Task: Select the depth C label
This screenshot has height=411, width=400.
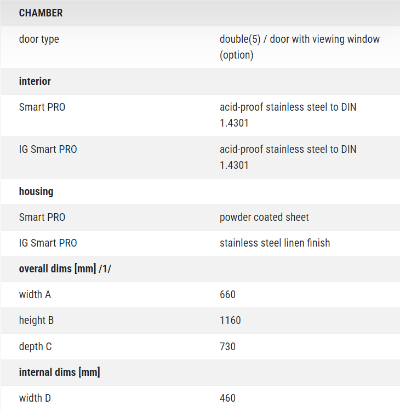Action: point(35,346)
